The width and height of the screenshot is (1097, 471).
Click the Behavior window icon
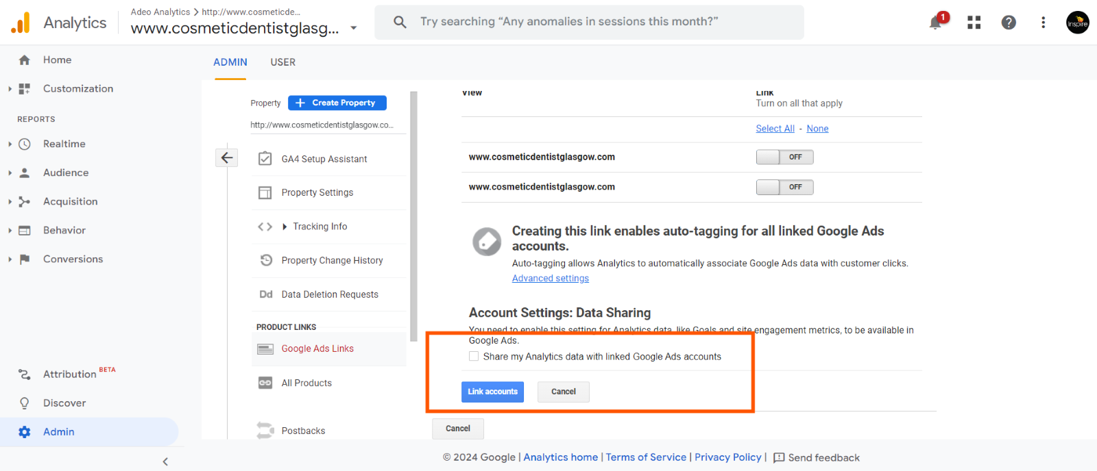coord(25,231)
